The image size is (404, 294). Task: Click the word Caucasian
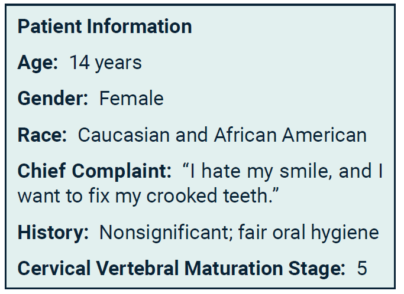click(124, 135)
